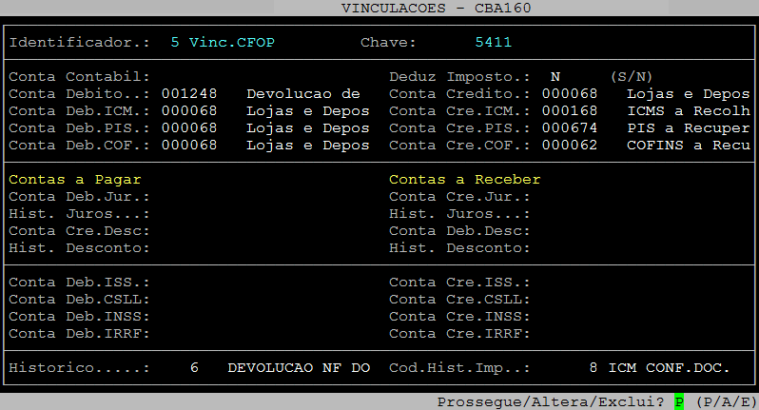Click the Deduz Imposto S/N value
Image resolution: width=759 pixels, height=410 pixels.
(x=555, y=76)
